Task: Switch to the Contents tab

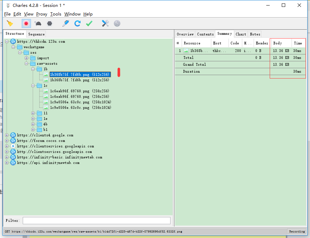Action: click(x=205, y=34)
